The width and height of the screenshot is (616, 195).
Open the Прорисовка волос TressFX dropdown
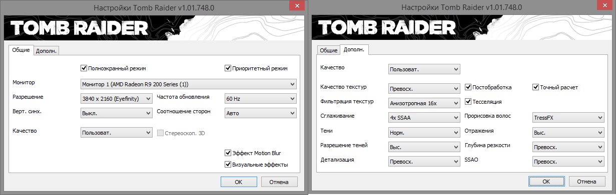click(568, 118)
